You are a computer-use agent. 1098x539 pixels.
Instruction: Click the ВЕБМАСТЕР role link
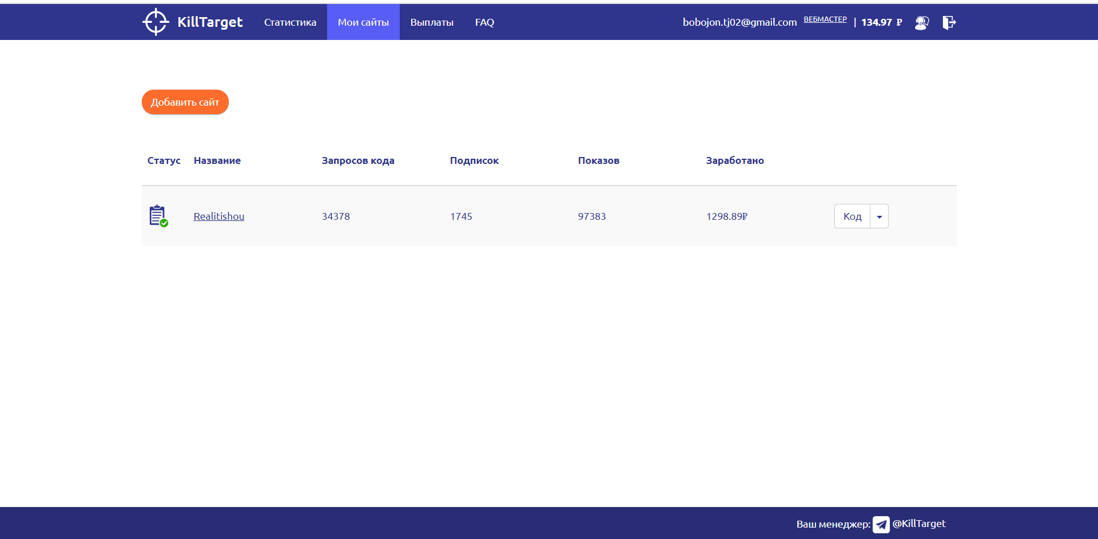click(825, 19)
